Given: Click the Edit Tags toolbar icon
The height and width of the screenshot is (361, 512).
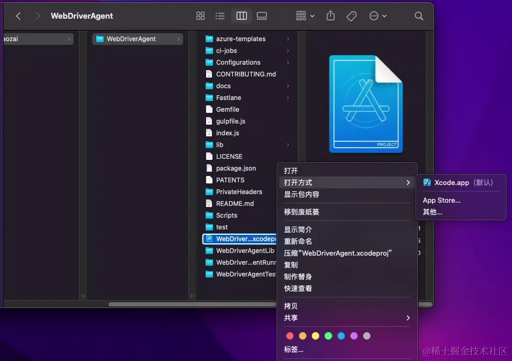Looking at the screenshot, I should point(351,16).
